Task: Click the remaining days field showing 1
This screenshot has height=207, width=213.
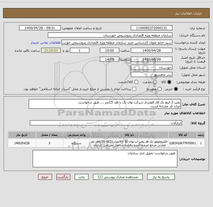Action: click(80, 50)
